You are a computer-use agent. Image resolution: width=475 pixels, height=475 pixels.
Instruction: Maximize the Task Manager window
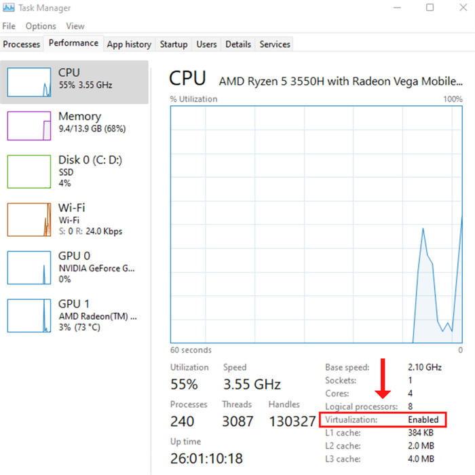(430, 7)
